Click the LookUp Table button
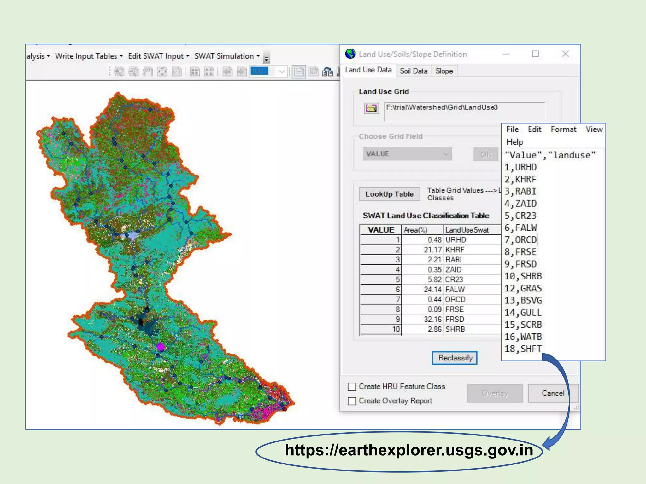 389,194
